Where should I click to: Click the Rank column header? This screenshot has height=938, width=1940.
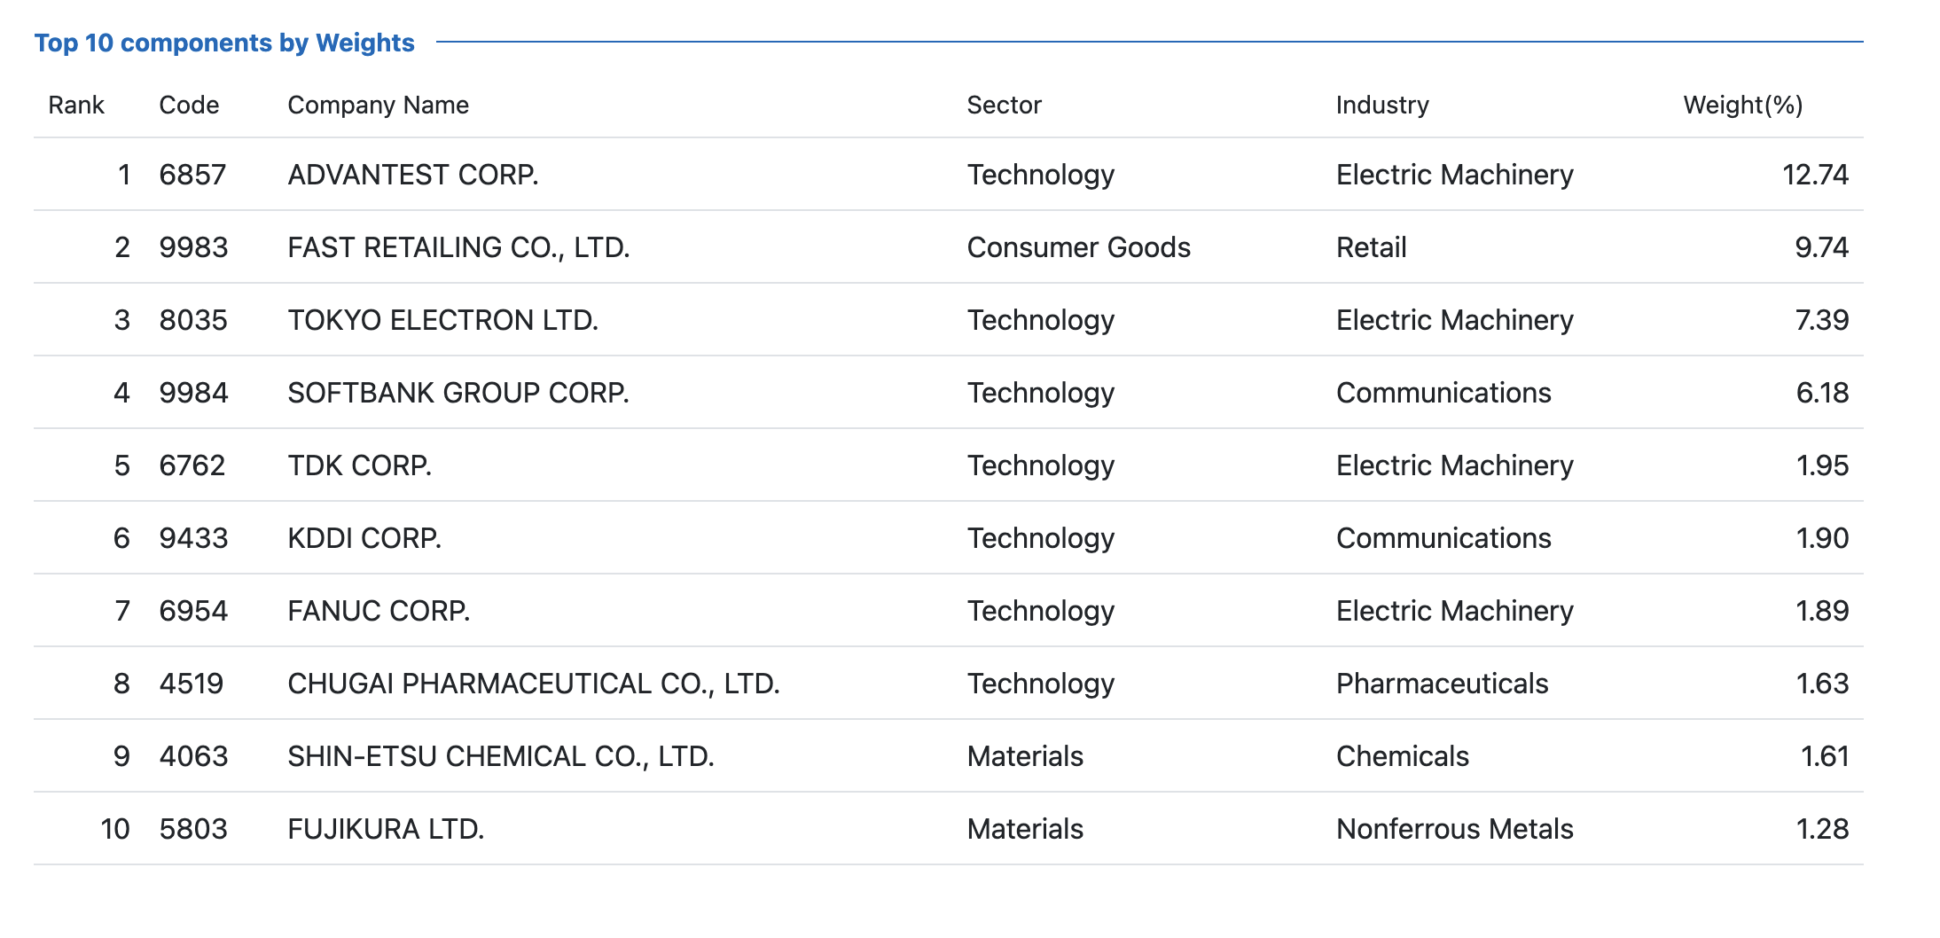pyautogui.click(x=76, y=106)
